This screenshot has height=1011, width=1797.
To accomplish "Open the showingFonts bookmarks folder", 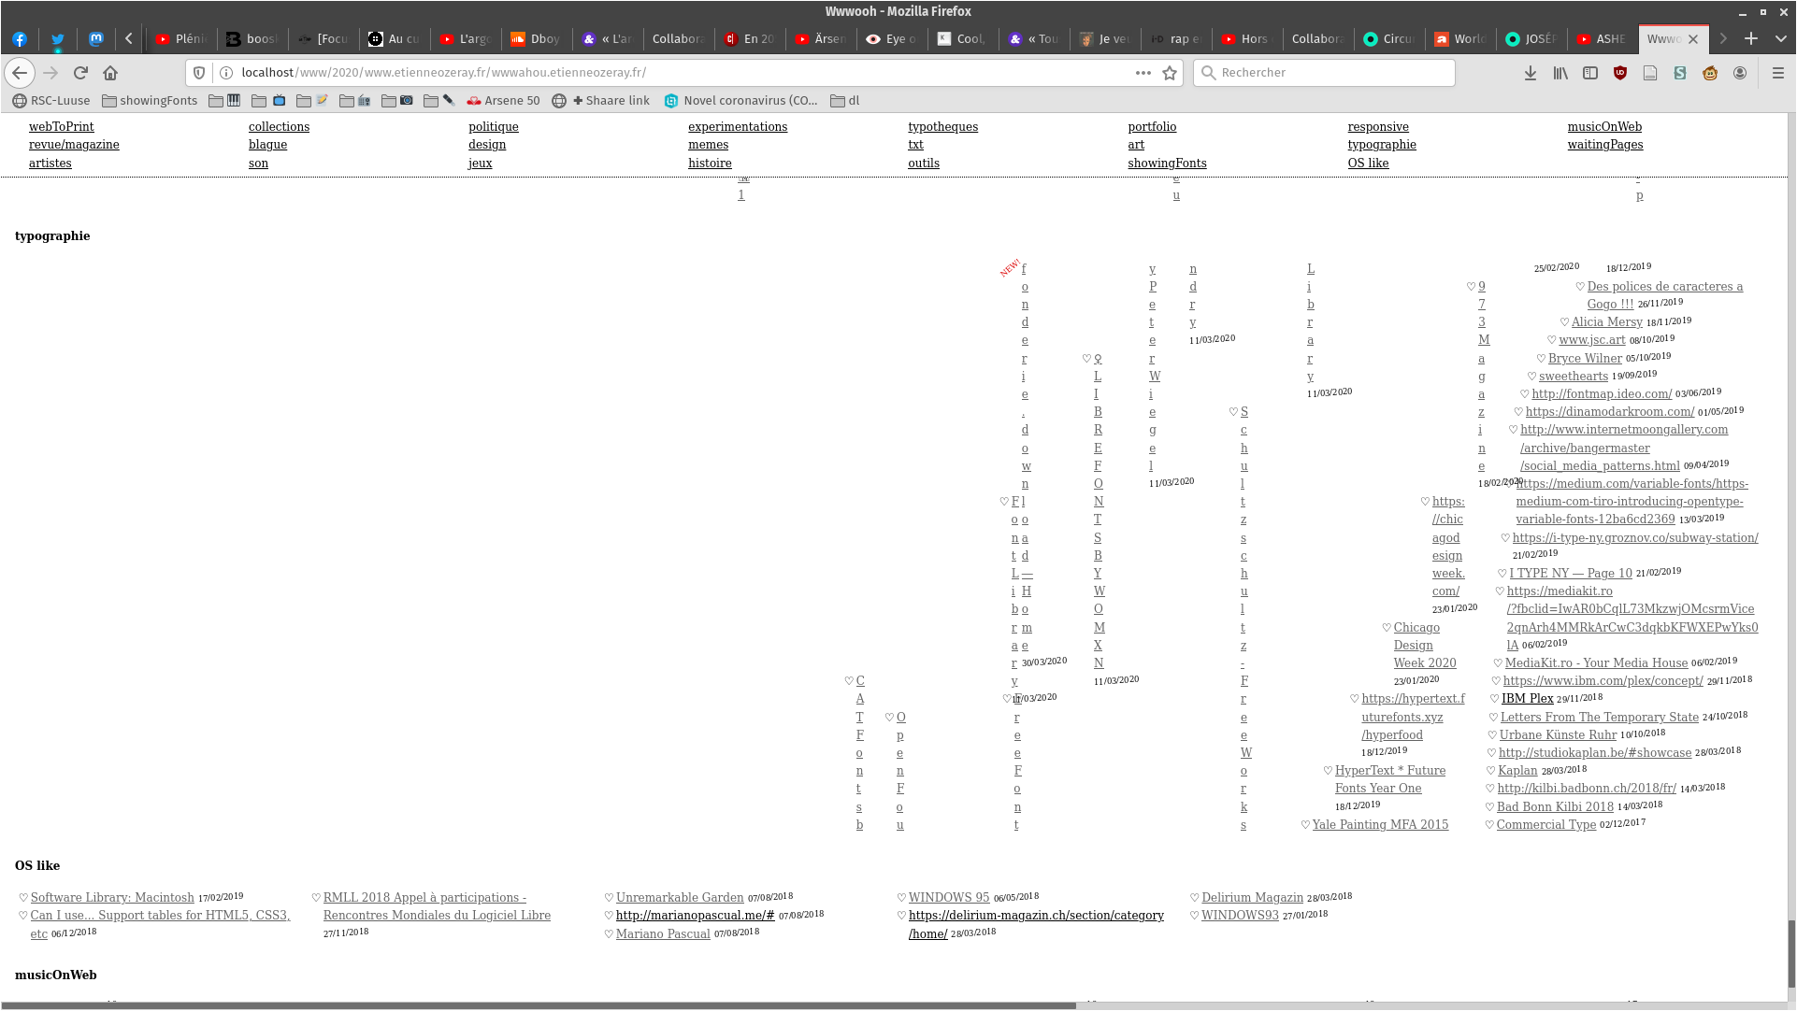I will click(x=150, y=101).
